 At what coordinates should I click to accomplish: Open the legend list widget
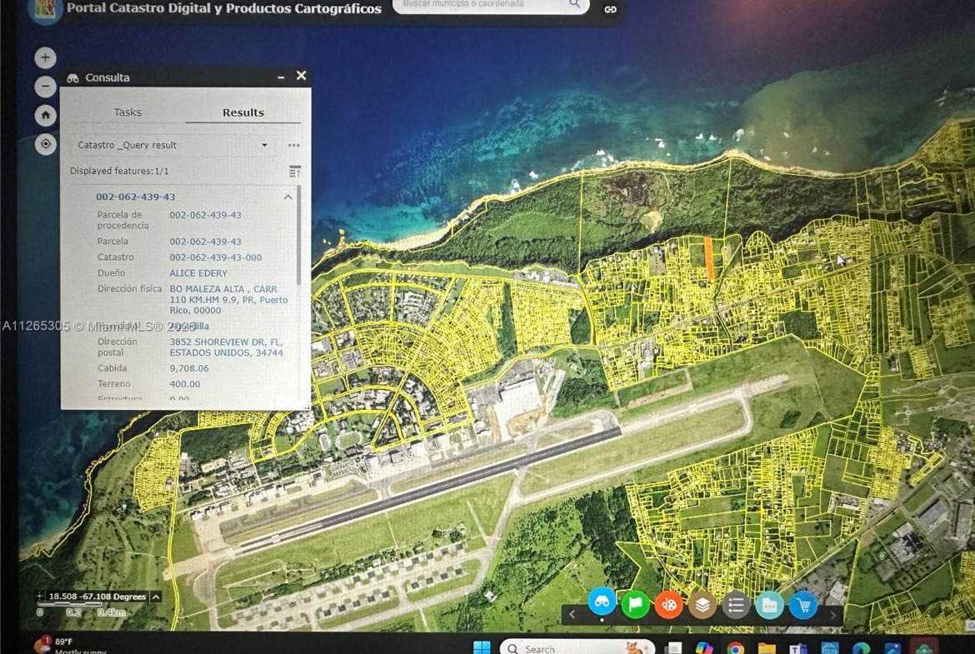click(x=736, y=605)
